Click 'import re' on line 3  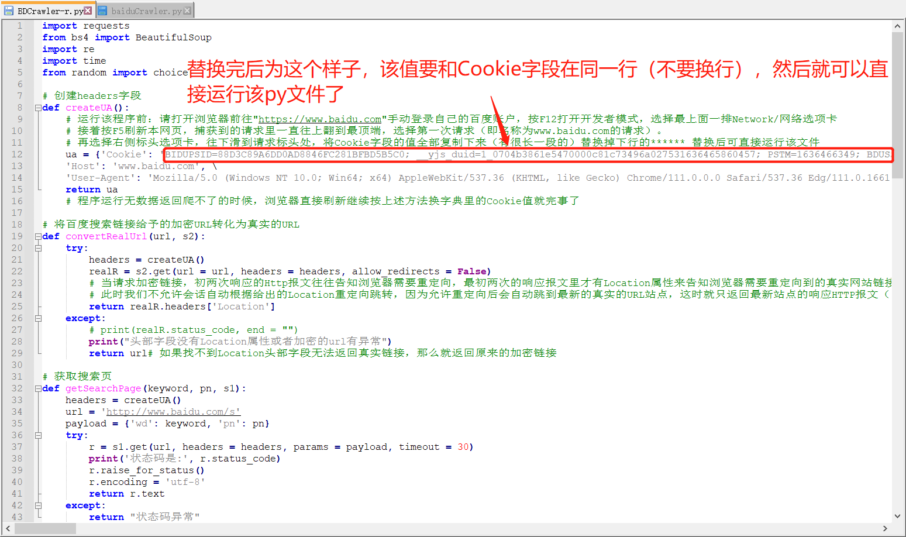[x=68, y=49]
